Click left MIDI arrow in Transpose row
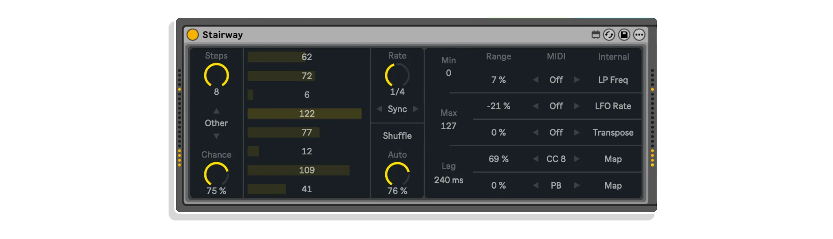 coord(536,133)
